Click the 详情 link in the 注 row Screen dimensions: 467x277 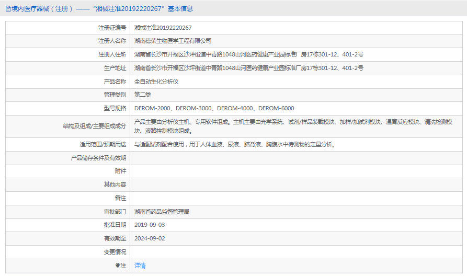click(x=140, y=266)
